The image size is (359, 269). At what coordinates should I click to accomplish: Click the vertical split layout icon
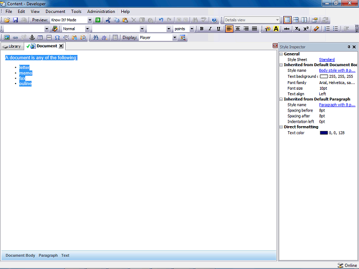pos(304,20)
